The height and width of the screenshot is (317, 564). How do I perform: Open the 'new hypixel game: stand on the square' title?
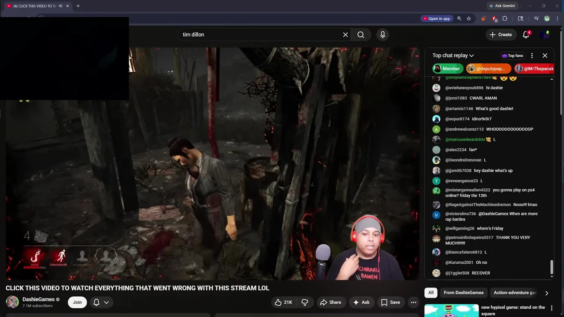pyautogui.click(x=513, y=310)
